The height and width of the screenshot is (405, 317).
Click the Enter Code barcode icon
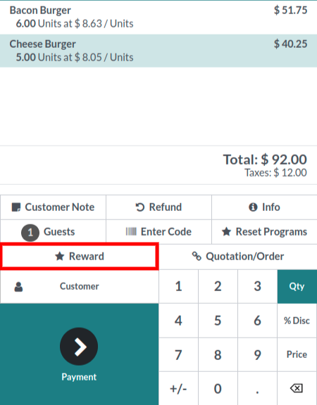tap(131, 231)
